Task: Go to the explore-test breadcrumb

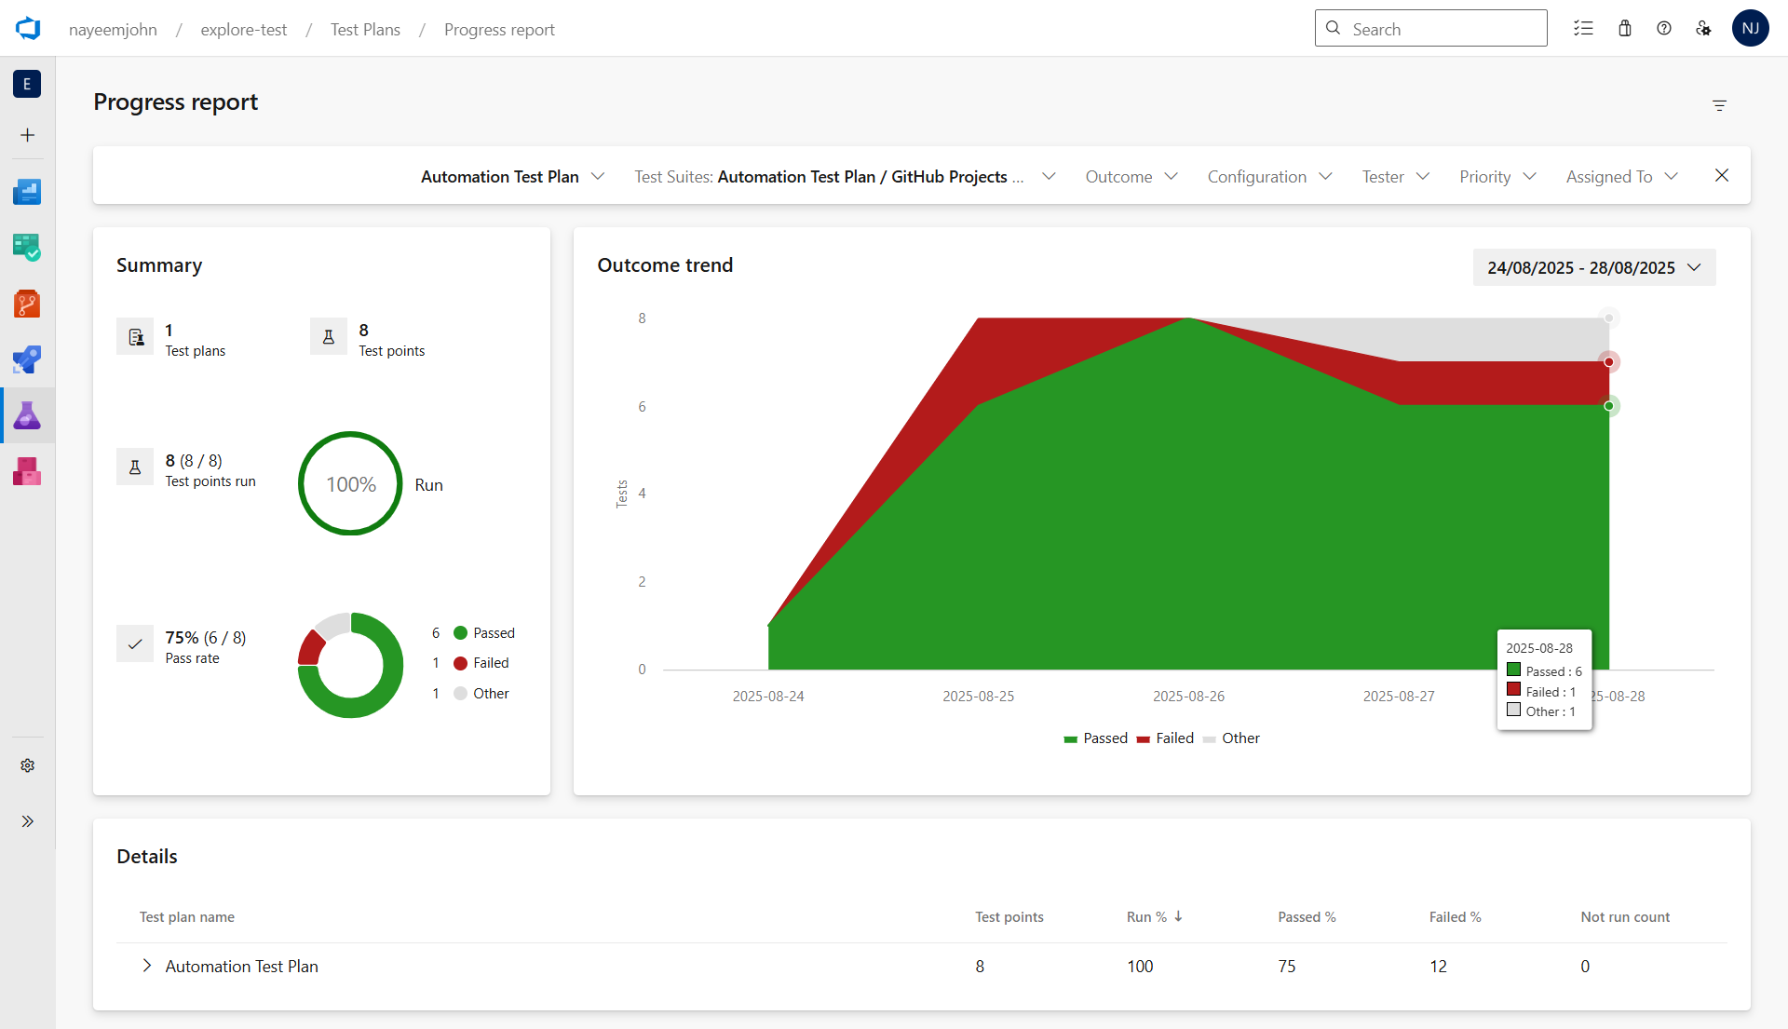Action: (243, 30)
